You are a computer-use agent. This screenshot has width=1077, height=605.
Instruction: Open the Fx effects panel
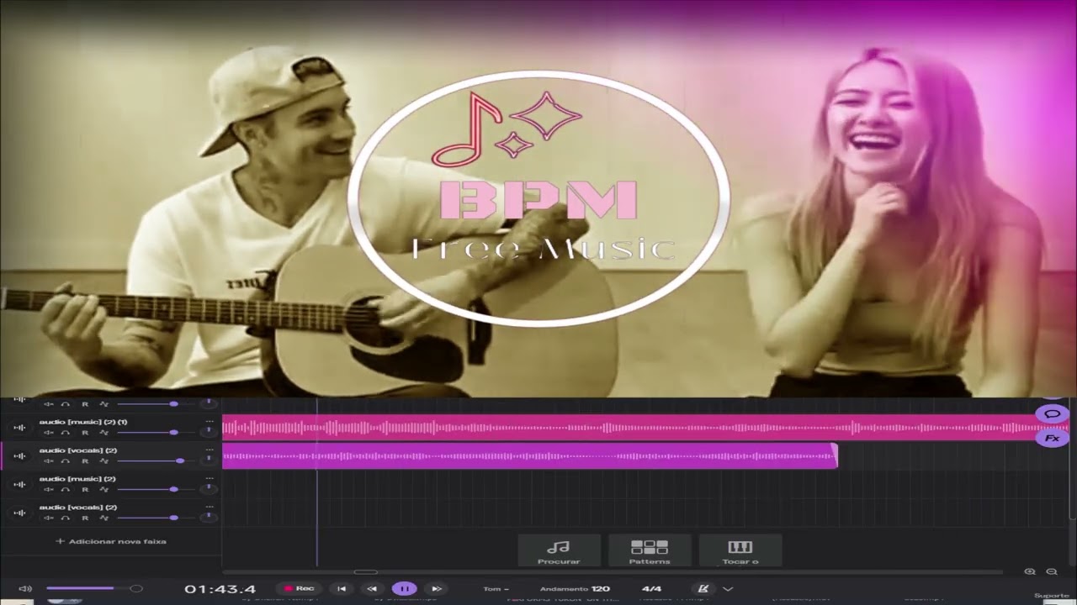coord(1052,439)
